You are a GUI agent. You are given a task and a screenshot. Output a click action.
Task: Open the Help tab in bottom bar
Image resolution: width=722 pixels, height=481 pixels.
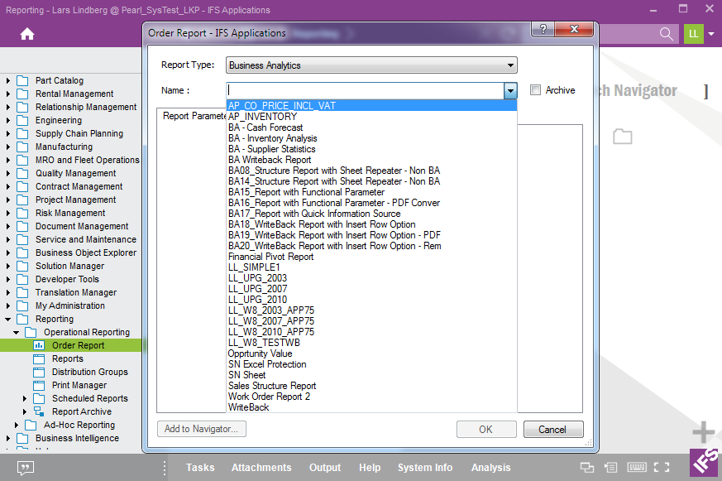click(370, 468)
